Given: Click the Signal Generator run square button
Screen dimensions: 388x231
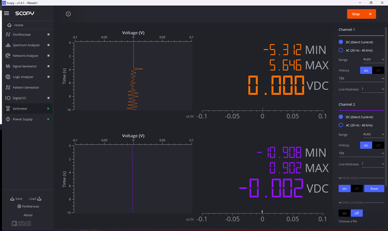Looking at the screenshot, I should tap(48, 66).
